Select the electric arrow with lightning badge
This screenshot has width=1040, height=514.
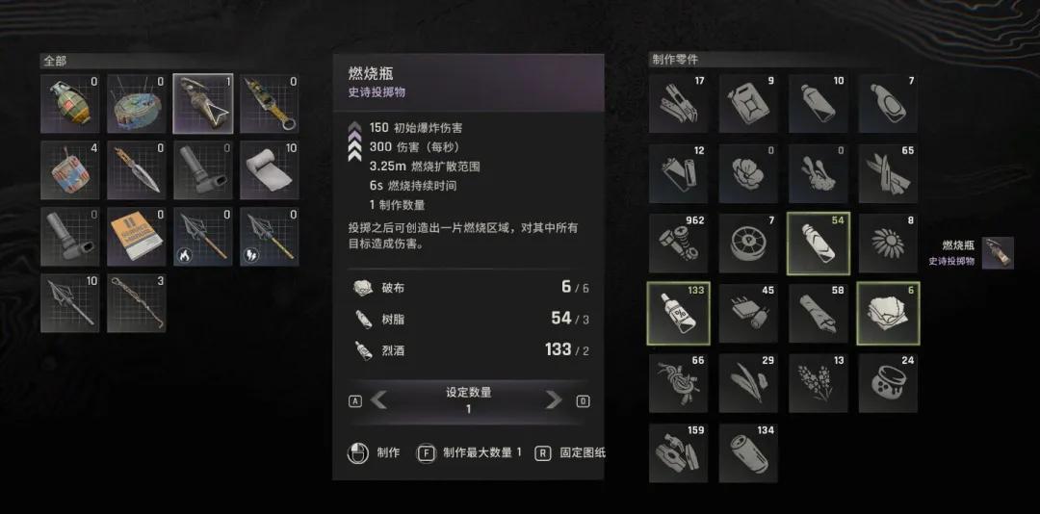[270, 237]
